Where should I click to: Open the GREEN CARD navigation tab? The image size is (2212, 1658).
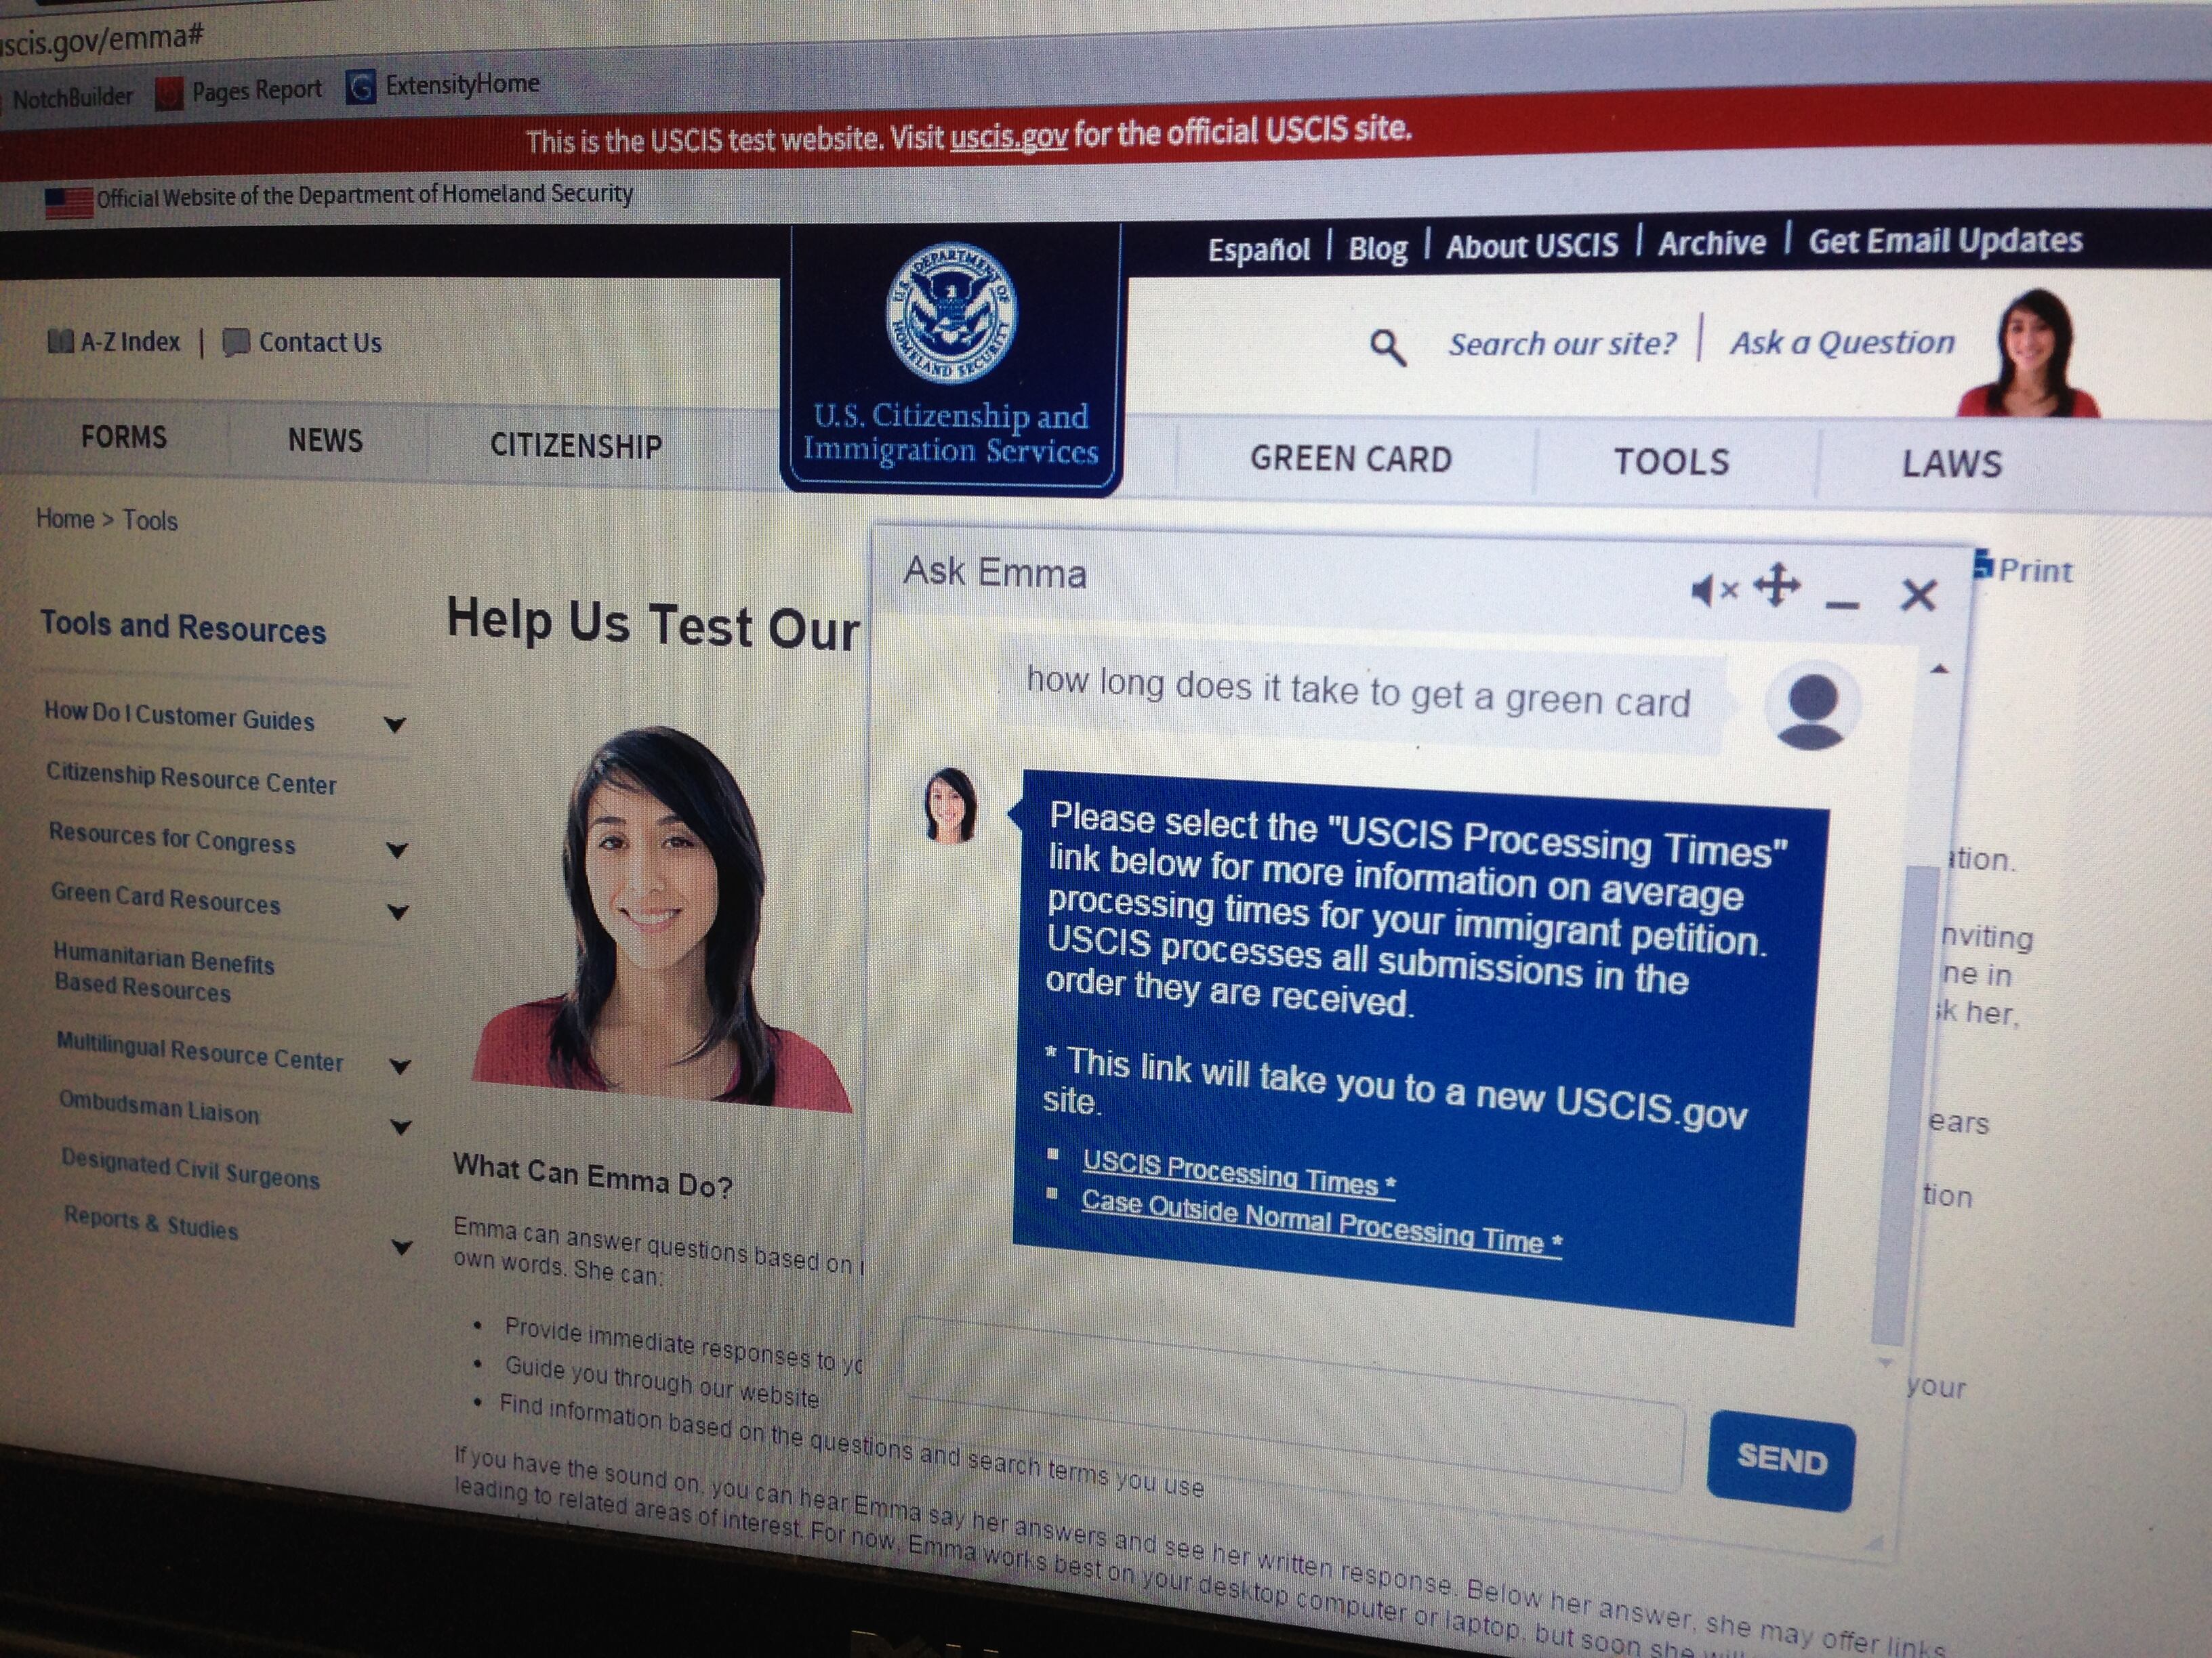[x=1350, y=459]
